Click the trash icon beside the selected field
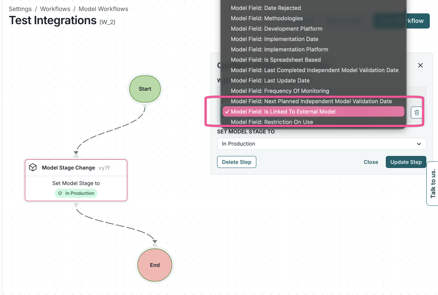Screen dimensions: 438x295 (x=416, y=112)
